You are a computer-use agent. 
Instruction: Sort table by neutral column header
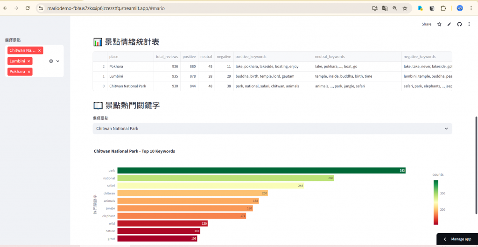coord(206,56)
